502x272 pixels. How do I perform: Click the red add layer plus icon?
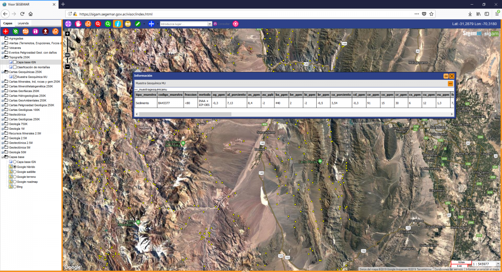coord(6,31)
